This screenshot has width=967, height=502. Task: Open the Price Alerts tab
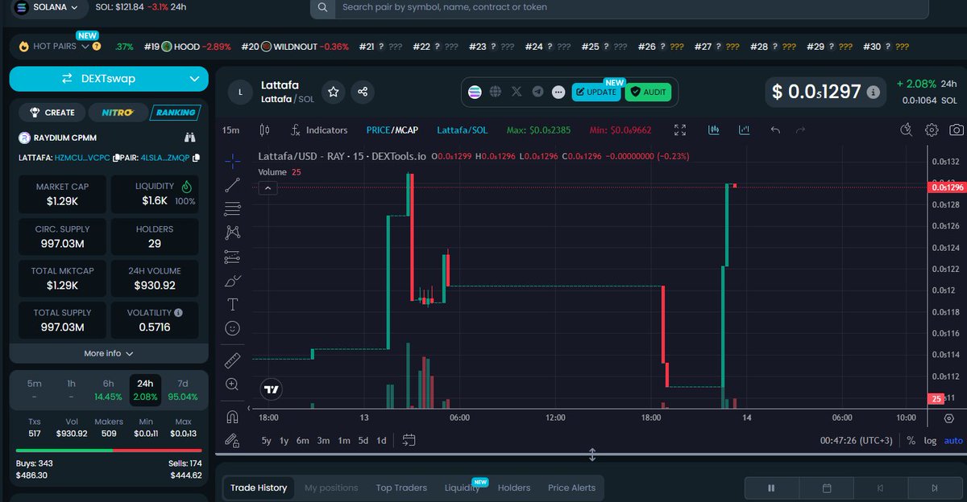[x=571, y=488]
